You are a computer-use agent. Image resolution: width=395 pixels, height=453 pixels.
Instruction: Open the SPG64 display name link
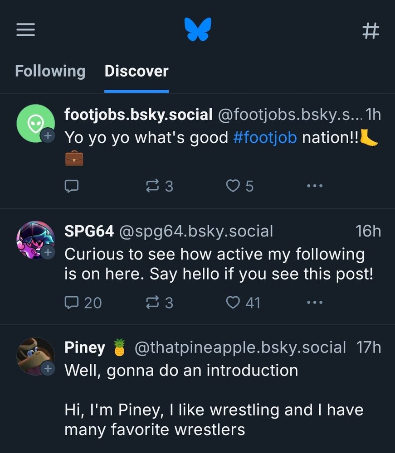(89, 231)
